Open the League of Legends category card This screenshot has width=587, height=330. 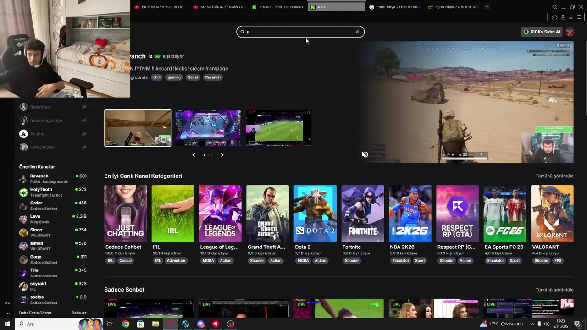pos(220,214)
